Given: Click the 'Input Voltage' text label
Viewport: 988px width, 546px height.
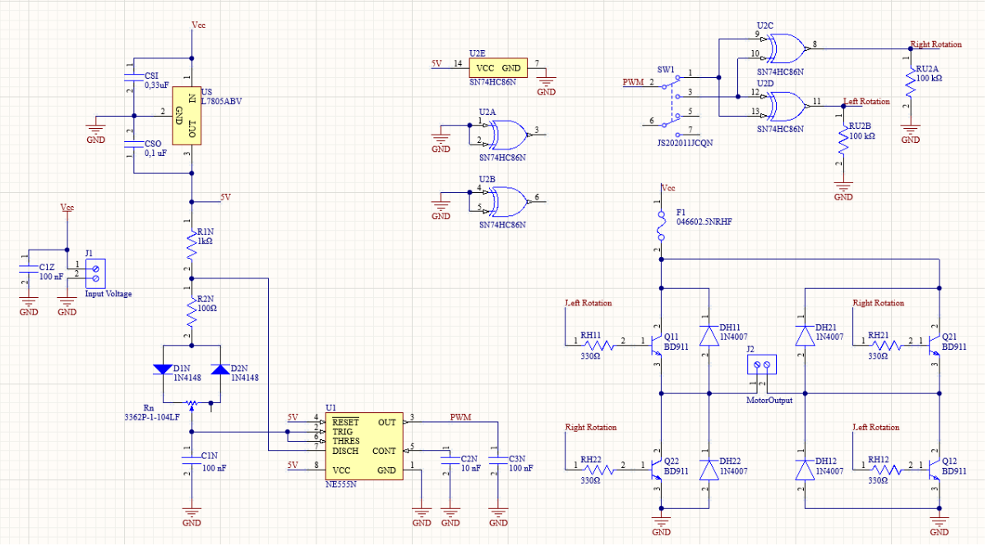Looking at the screenshot, I should [x=108, y=294].
